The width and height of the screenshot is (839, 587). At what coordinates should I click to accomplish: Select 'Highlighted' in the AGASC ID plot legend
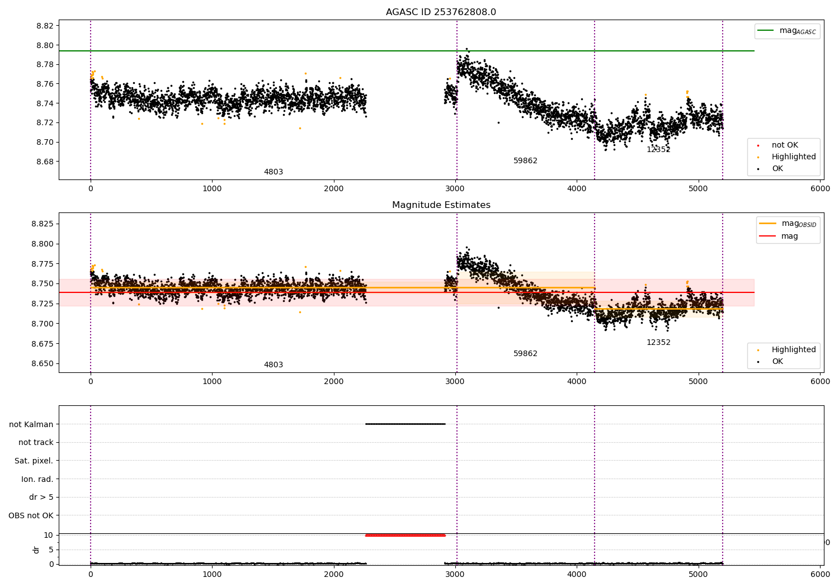(x=787, y=157)
